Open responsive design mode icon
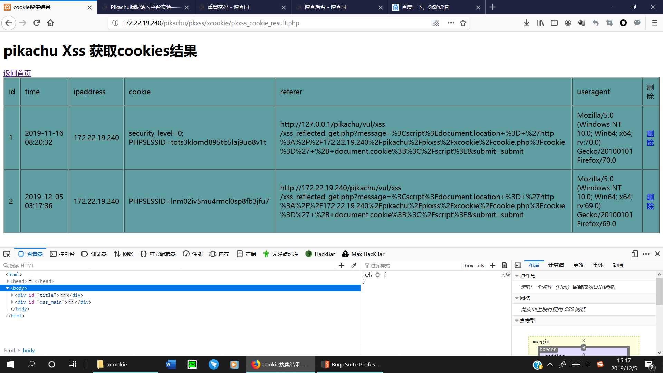Screen dimensions: 663x373 tap(634, 254)
